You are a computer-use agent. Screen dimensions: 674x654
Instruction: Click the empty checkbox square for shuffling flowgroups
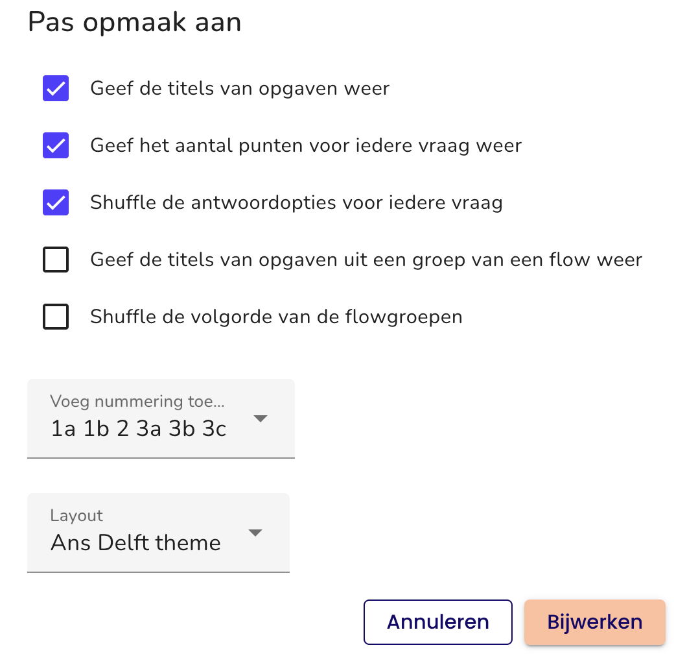(56, 317)
